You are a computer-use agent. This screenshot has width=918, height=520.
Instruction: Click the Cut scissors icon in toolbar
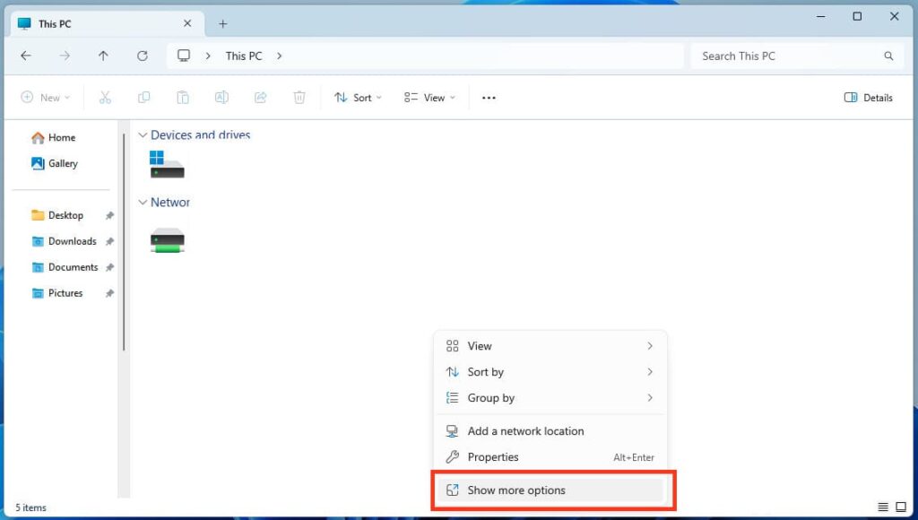105,98
